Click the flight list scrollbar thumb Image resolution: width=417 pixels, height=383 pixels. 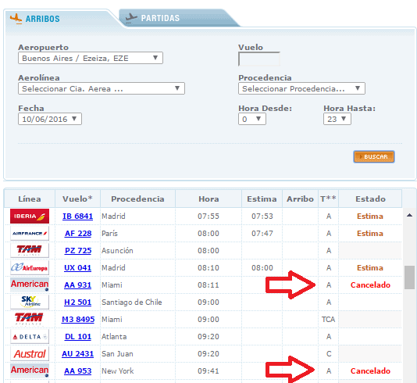click(409, 277)
